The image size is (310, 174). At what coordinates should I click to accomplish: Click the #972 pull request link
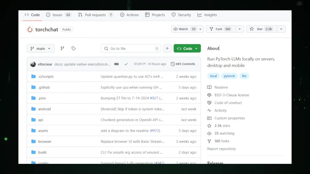[155, 131]
